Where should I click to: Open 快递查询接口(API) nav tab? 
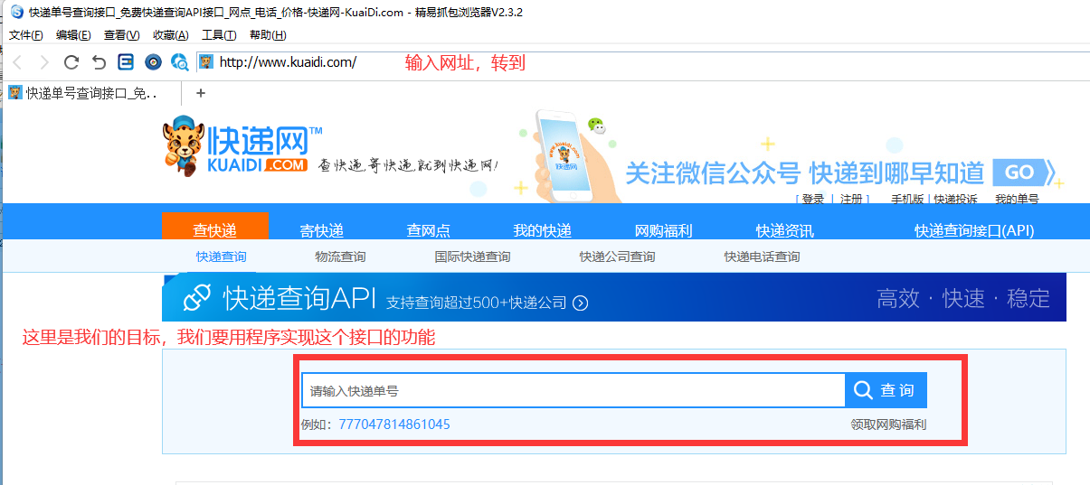[x=973, y=230]
